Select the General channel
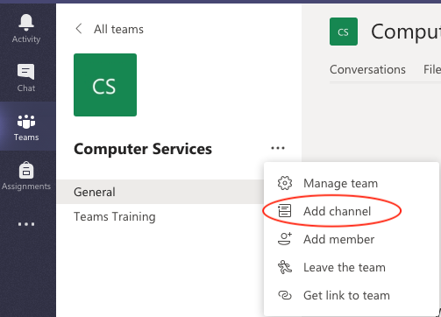This screenshot has height=317, width=441. 160,192
